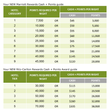The width and height of the screenshot is (110, 110).
Task: Select the Marriott CASH + POINTS PER NIGHT header
Action: point(83,9)
